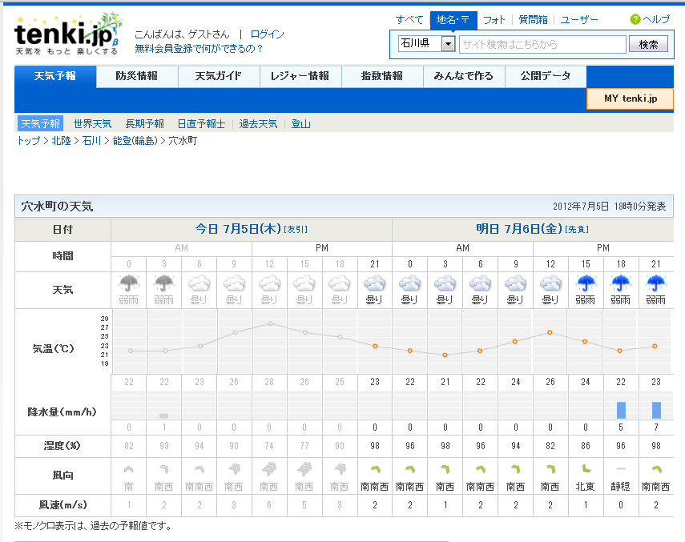
Task: Click tomorrow's 21:00 blue umbrella icon
Action: click(655, 284)
